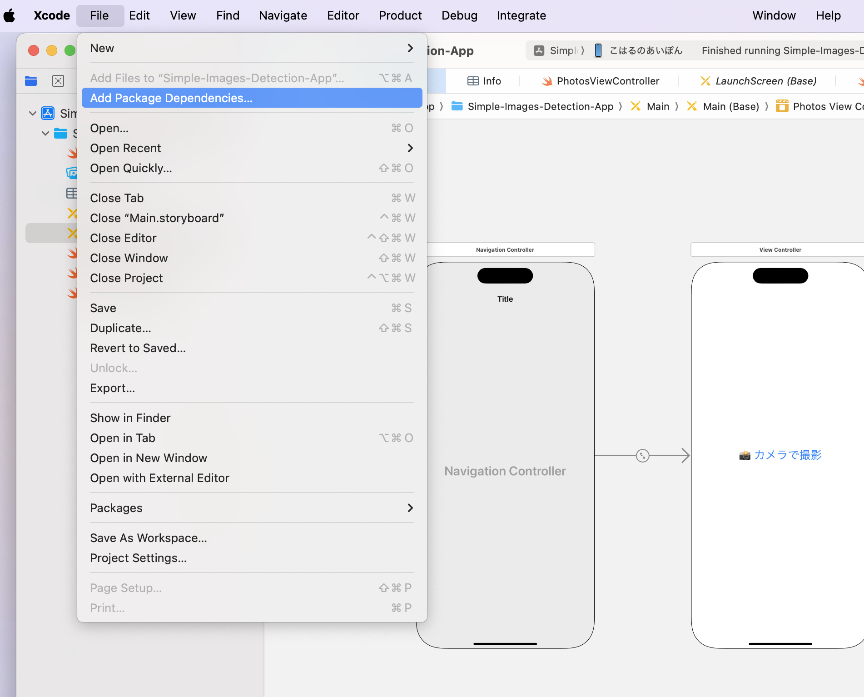This screenshot has height=697, width=864.
Task: Choose Close Project
Action: pyautogui.click(x=252, y=278)
